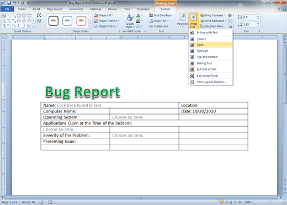Click the shape width field
Image resolution: width=287 pixels, height=205 pixels.
[x=249, y=24]
